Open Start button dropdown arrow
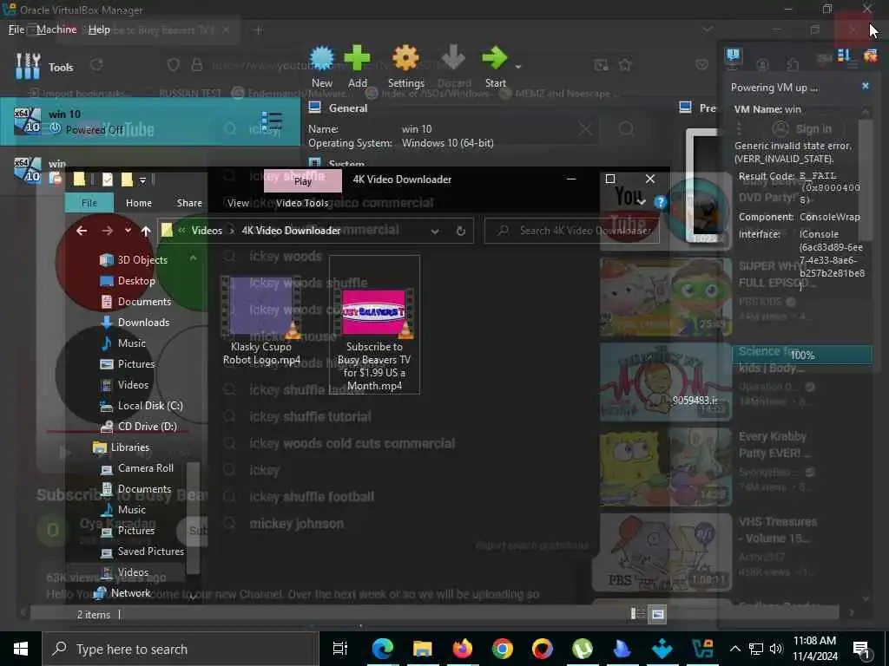Viewport: 889px width, 666px height. pos(518,67)
